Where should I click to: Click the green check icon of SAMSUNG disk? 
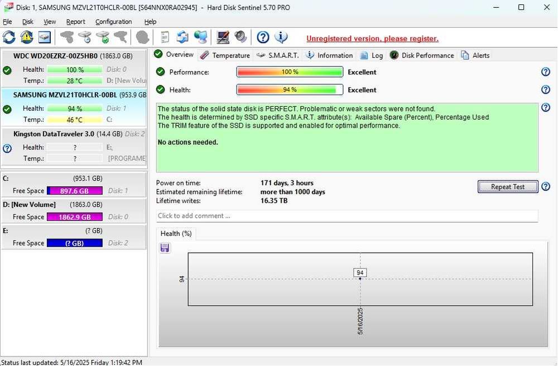click(x=7, y=109)
